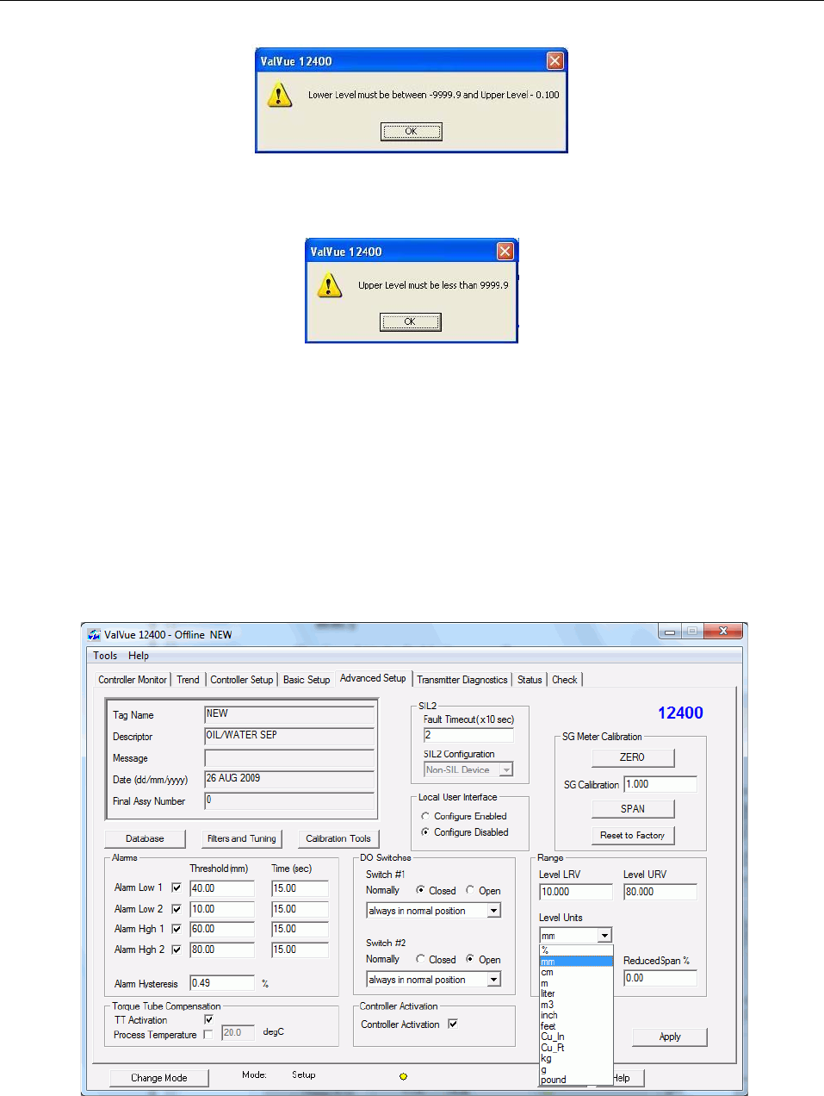The height and width of the screenshot is (1096, 824).
Task: Toggle Alarm High 1 checkbox
Action: (x=177, y=929)
